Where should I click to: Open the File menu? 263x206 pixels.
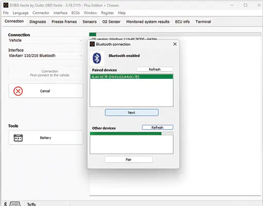point(6,13)
